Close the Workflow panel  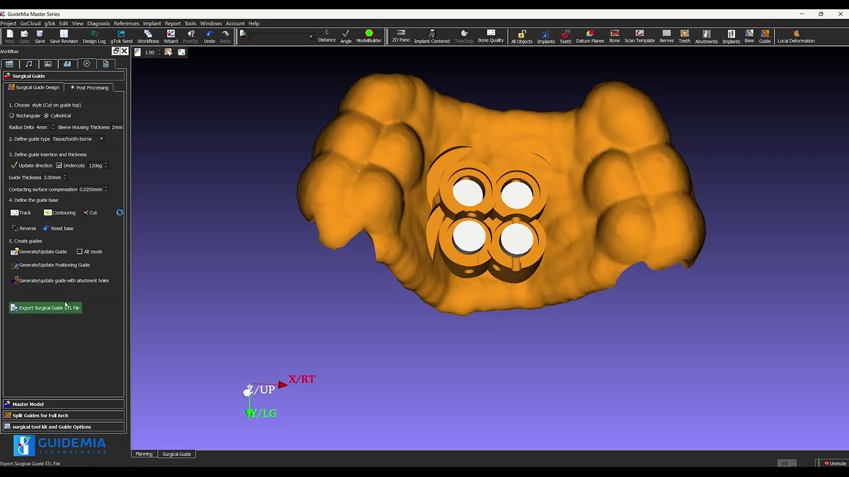click(x=124, y=51)
